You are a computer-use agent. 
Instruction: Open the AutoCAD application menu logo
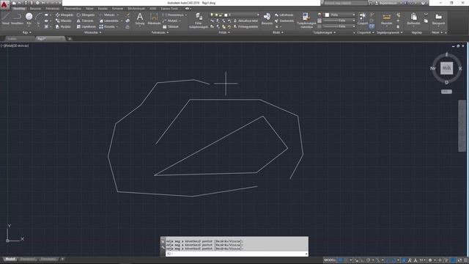pos(4,4)
